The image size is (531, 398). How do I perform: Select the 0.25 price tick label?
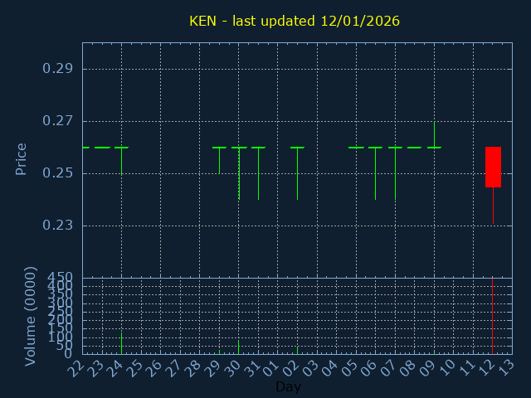[58, 173]
